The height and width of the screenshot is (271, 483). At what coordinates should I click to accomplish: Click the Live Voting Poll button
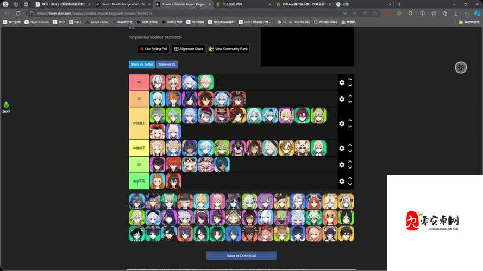click(x=153, y=49)
